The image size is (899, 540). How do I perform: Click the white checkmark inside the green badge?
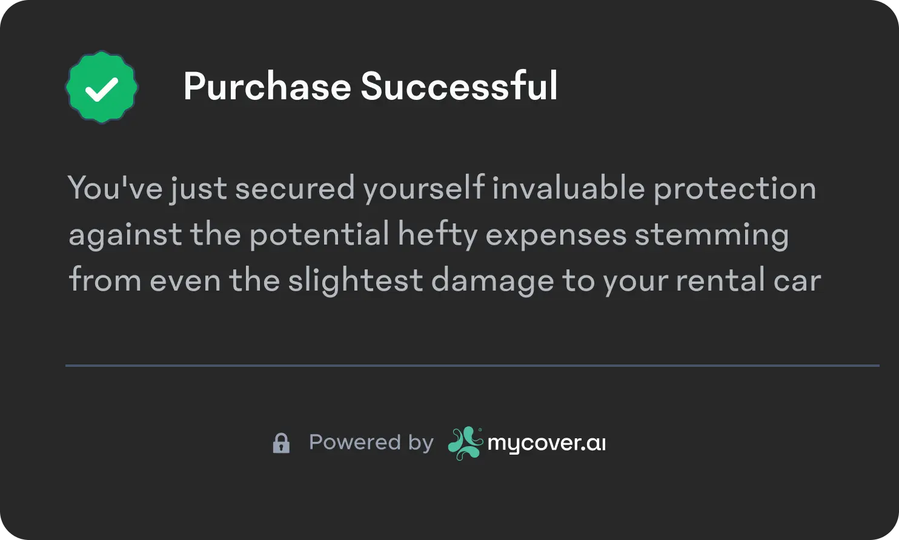click(x=102, y=89)
